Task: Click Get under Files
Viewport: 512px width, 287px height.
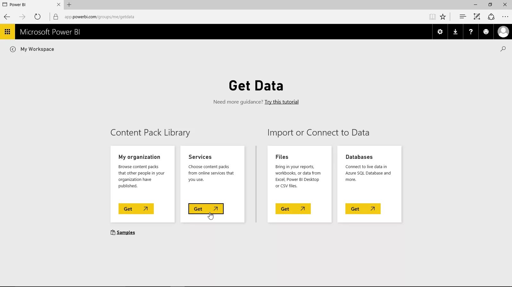Action: (293, 209)
